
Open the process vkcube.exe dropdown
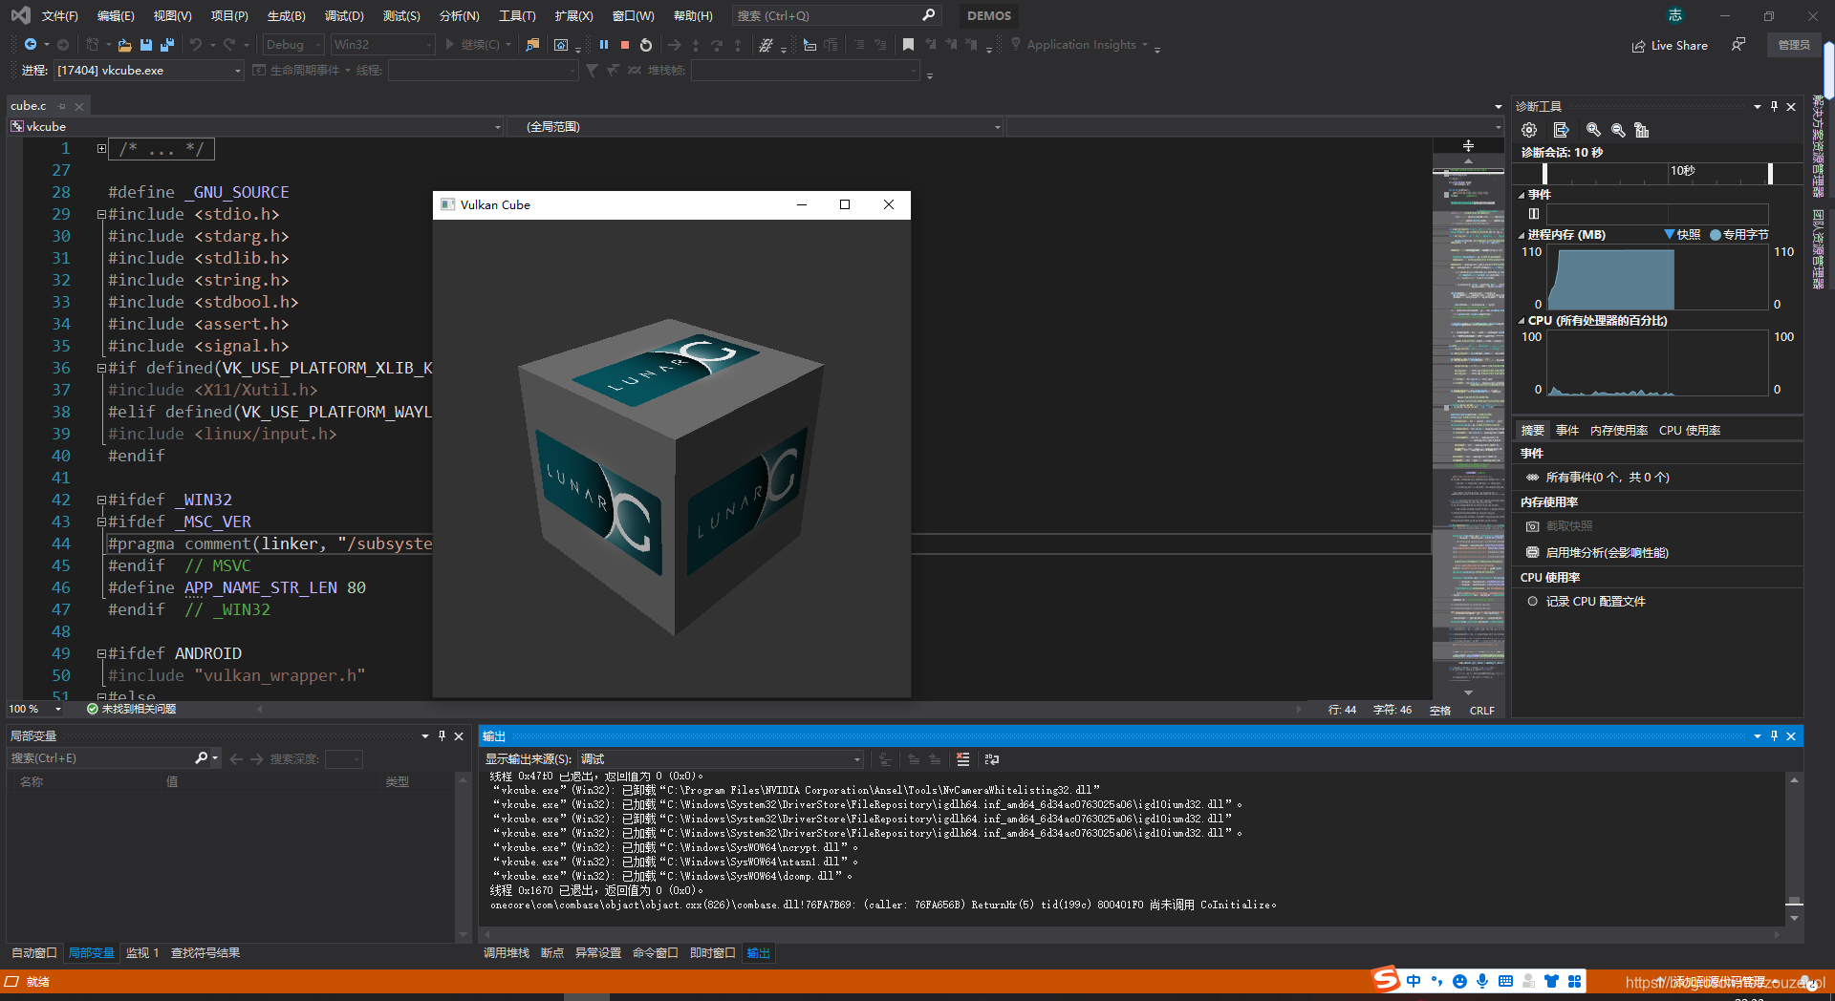[149, 71]
